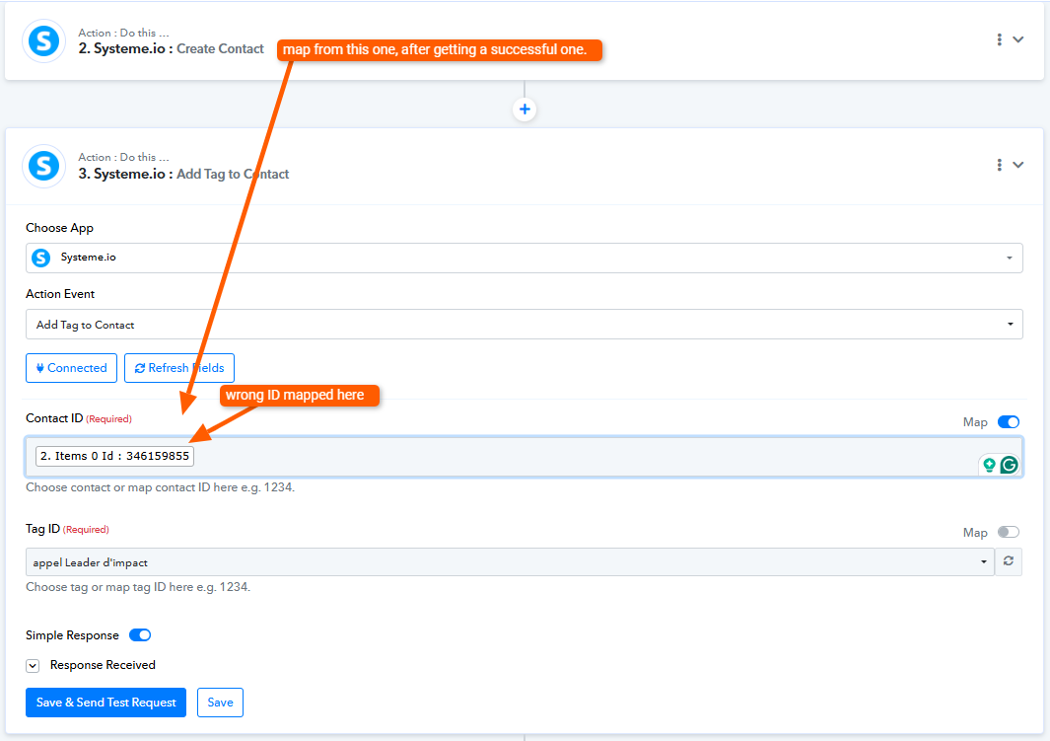
Task: Collapse the Add Tag to Contact chevron
Action: click(x=1018, y=165)
